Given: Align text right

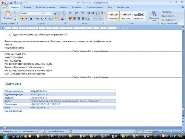Looking at the screenshot, I should click(x=79, y=19).
